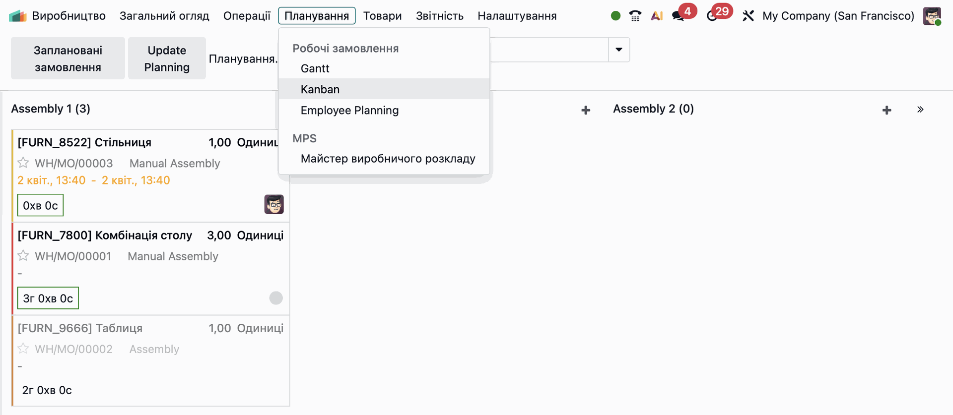Image resolution: width=953 pixels, height=415 pixels.
Task: Click the Update Planning button
Action: click(167, 59)
